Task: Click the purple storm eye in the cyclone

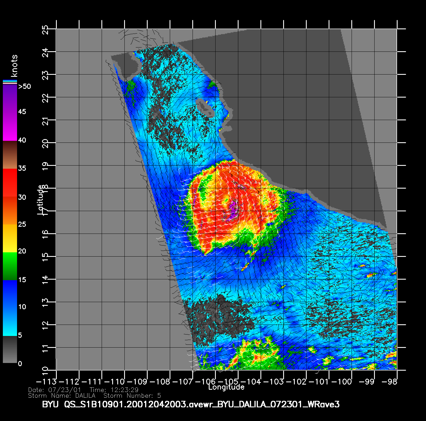Action: point(233,209)
